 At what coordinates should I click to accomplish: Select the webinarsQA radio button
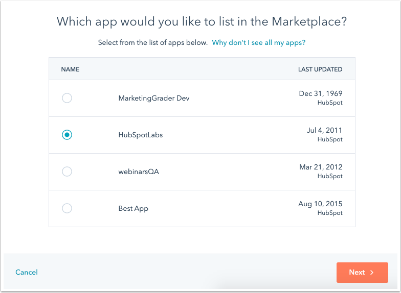point(67,172)
